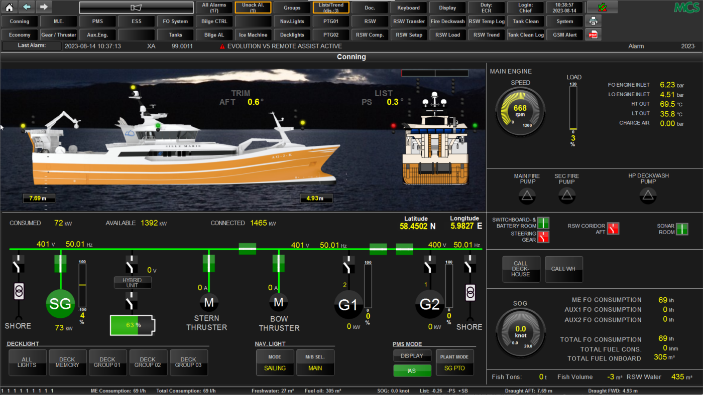
Task: Open the Tanks page
Action: coord(175,35)
